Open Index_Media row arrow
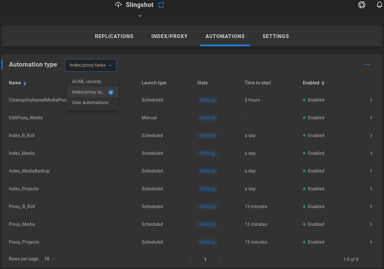 (x=371, y=153)
